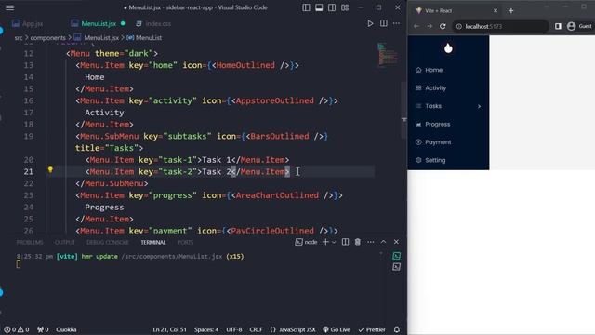Image resolution: width=595 pixels, height=335 pixels.
Task: Select the first terminal instance icon
Action: (397, 256)
